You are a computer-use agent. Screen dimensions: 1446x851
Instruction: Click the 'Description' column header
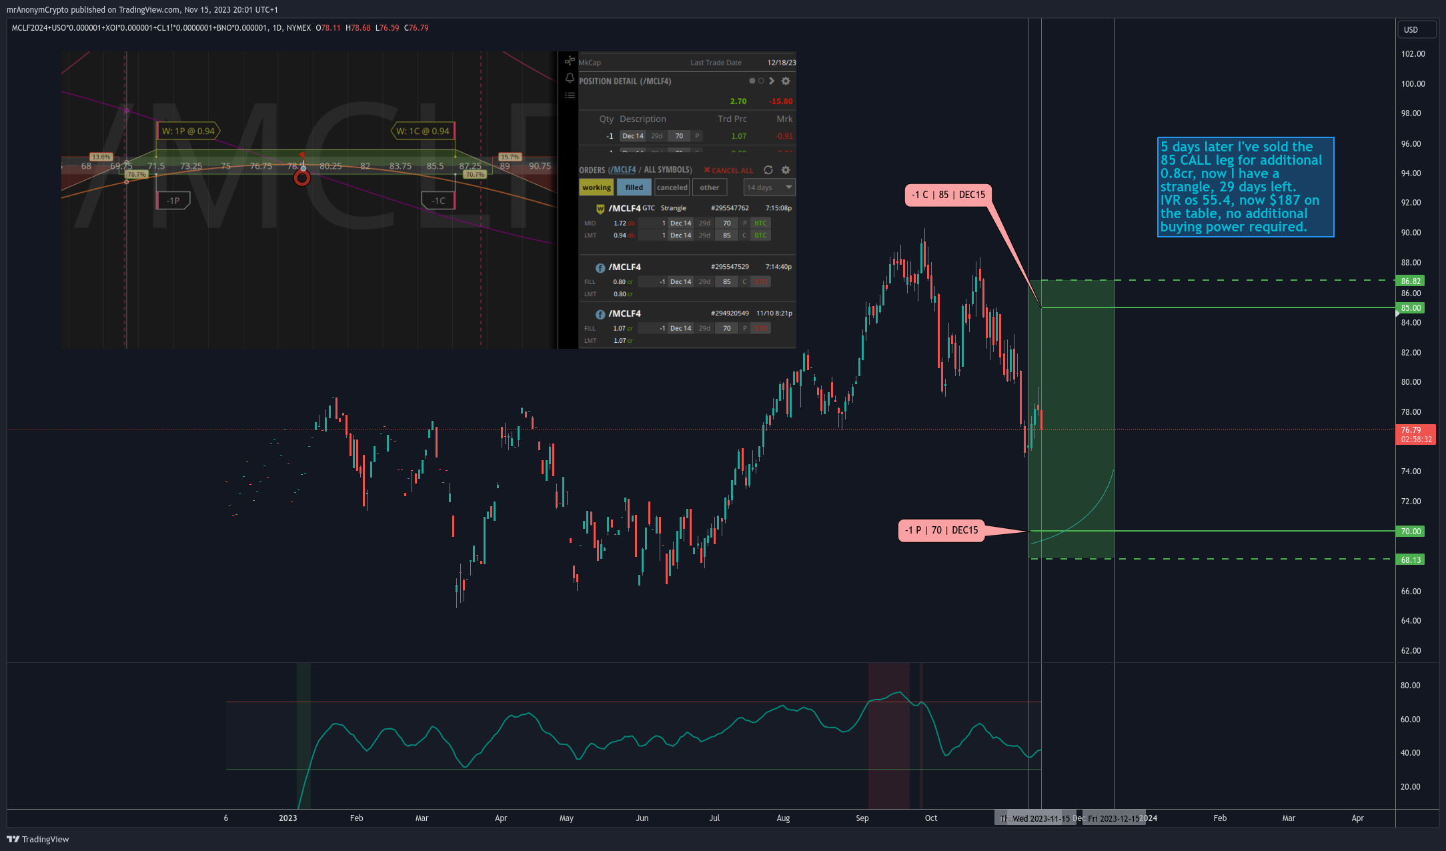[643, 119]
